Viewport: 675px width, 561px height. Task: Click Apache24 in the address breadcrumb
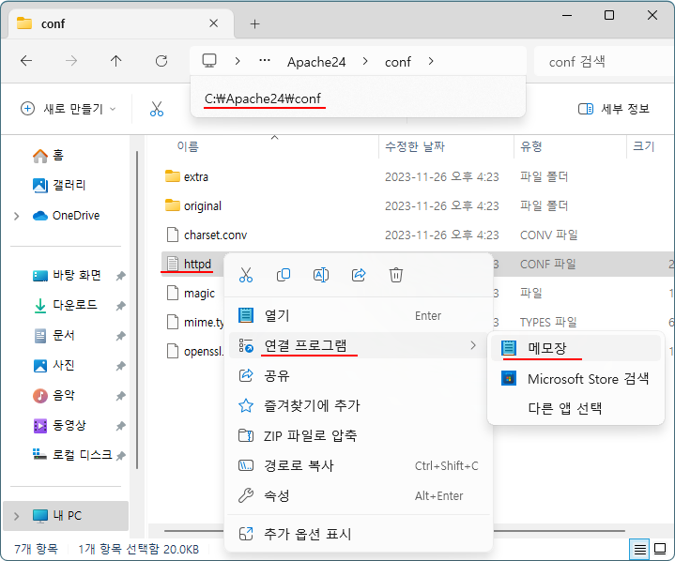(316, 62)
